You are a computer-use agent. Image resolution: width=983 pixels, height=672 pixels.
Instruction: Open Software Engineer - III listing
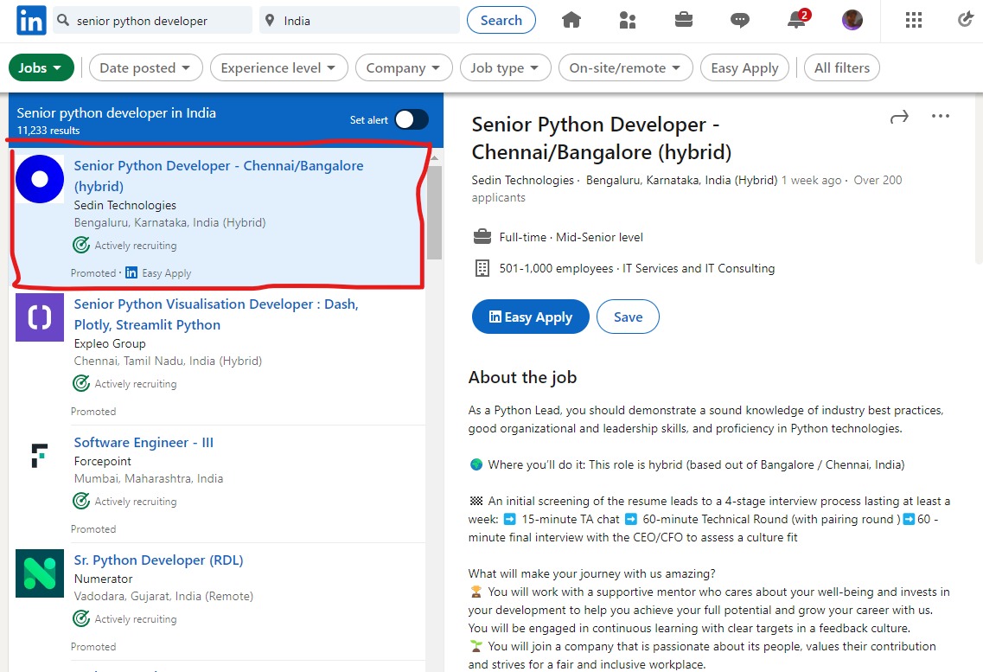pyautogui.click(x=144, y=443)
